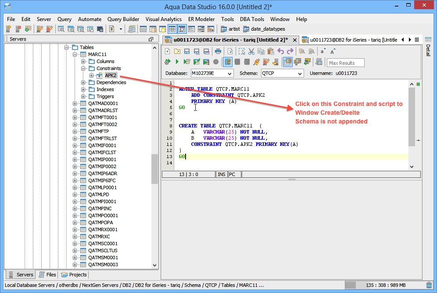Click the save floppy icon in query toolbar
Image resolution: width=437 pixels, height=293 pixels.
click(187, 52)
